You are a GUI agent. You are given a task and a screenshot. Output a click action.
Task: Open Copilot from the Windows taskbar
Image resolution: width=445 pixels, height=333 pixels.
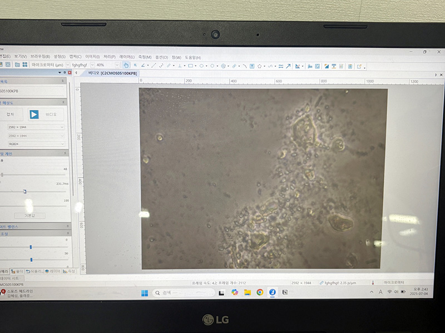(234, 292)
